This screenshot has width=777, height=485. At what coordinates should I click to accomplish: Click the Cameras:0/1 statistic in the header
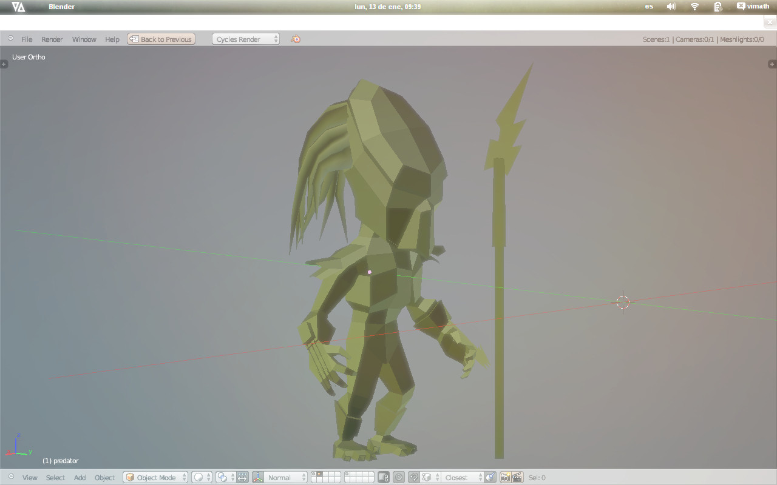click(x=695, y=39)
